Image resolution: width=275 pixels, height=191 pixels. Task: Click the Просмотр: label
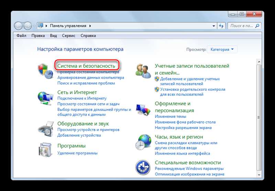(x=196, y=50)
